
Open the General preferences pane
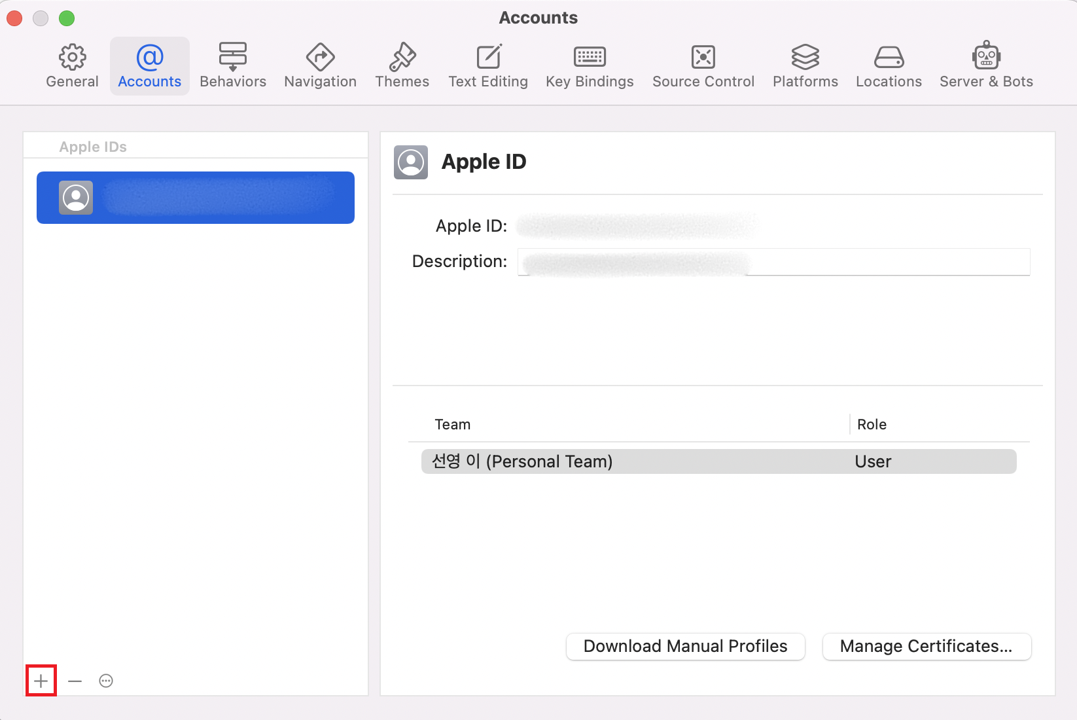pyautogui.click(x=72, y=66)
